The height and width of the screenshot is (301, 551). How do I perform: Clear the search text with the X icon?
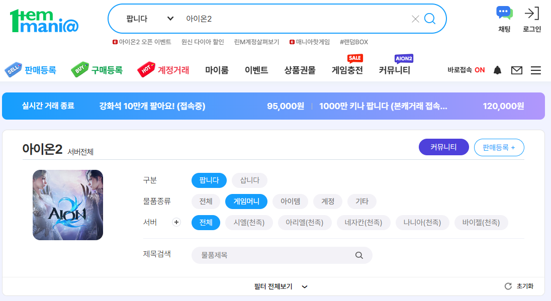(x=415, y=19)
